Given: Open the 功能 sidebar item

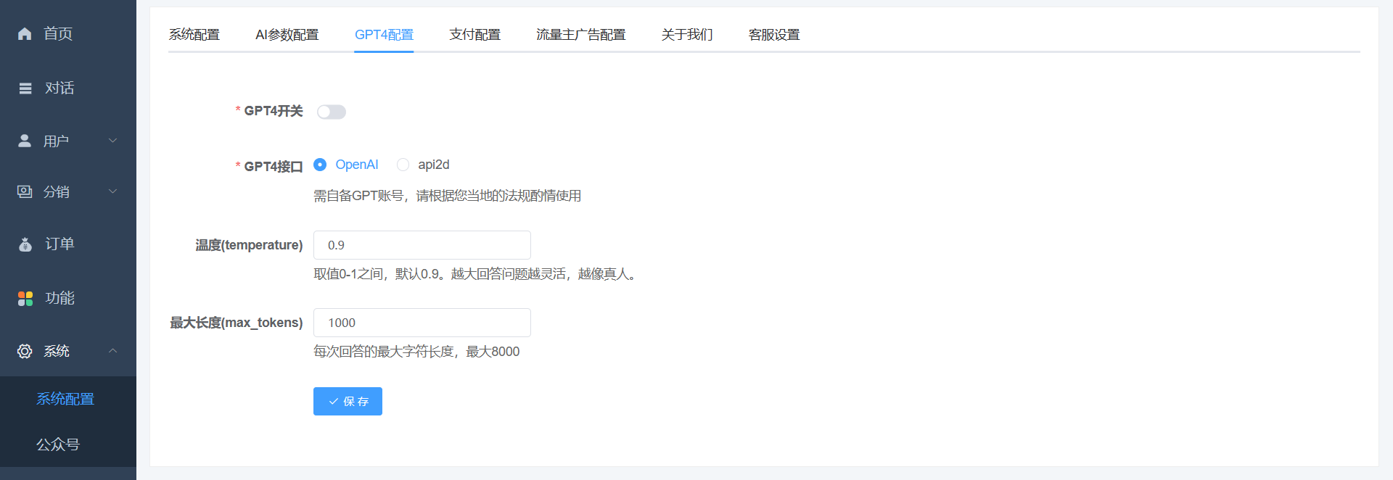Looking at the screenshot, I should pos(68,299).
